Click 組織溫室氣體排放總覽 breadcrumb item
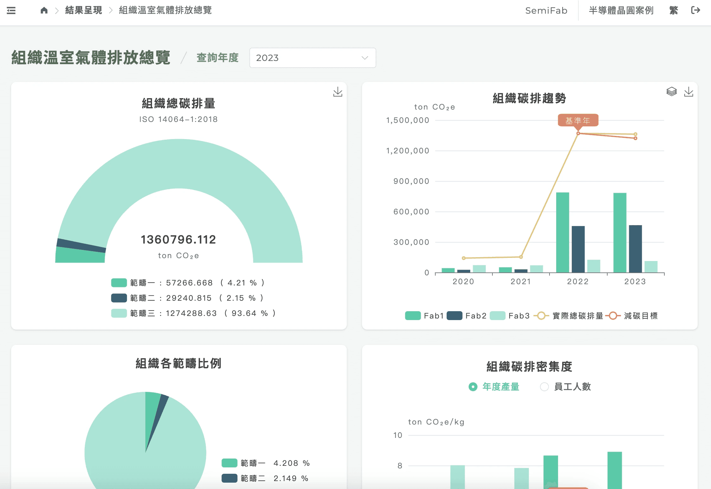Viewport: 711px width, 489px height. 165,10
